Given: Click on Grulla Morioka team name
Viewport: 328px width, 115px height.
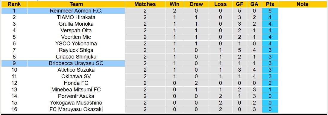Looking at the screenshot, I should click(x=76, y=24).
